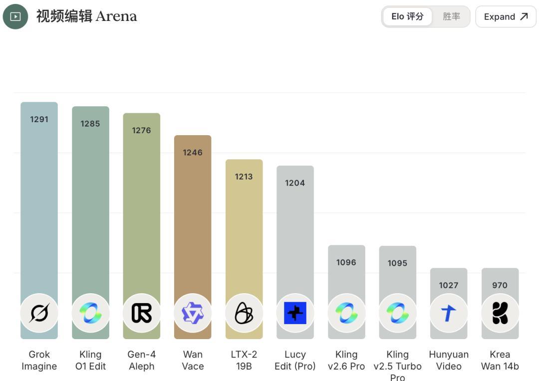Screen dimensions: 539x381
Task: Click the Gen-4 Aleph label text
Action: click(x=142, y=360)
